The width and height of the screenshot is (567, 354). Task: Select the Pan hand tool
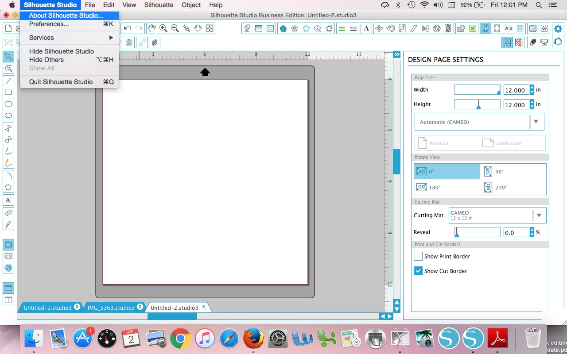[x=152, y=29]
